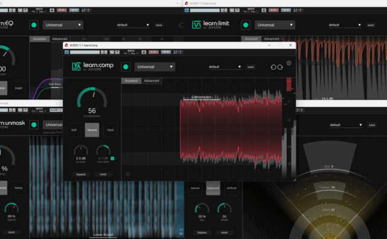Viewport: 387px width, 239px height.
Task: Start learning with learn:limit green button
Action: point(246,25)
